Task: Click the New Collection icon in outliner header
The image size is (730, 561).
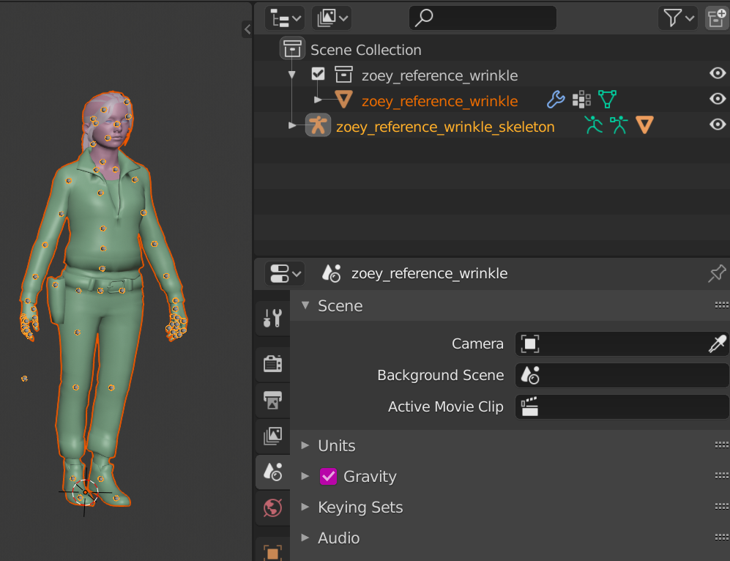Action: click(715, 18)
